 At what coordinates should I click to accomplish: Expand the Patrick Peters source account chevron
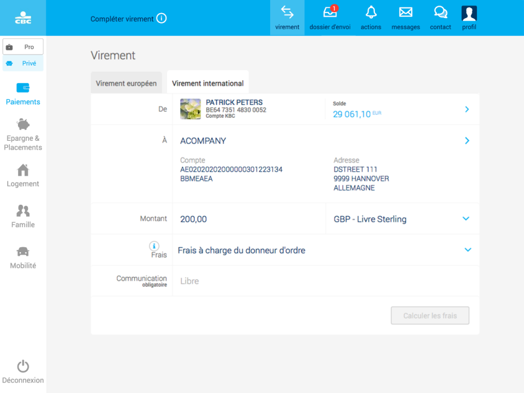[x=467, y=109]
